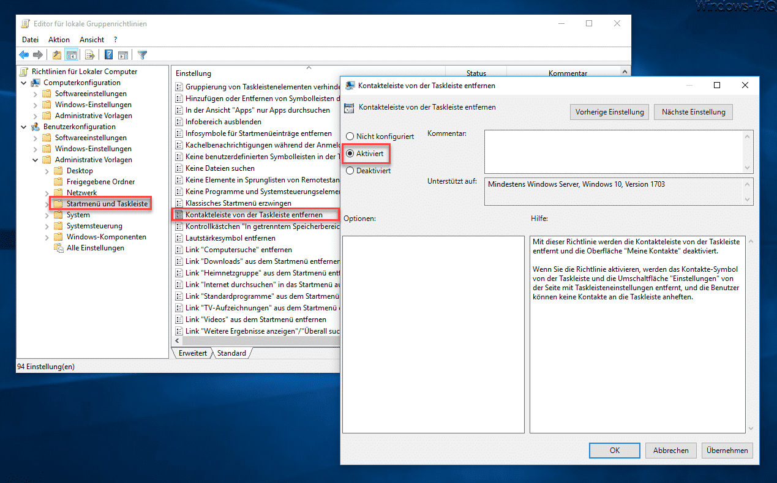Expand the Netzwerk tree node
This screenshot has width=777, height=483.
coord(47,193)
